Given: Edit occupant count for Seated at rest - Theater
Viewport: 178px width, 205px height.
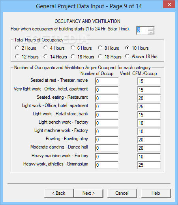Looking at the screenshot, I should click(107, 81).
